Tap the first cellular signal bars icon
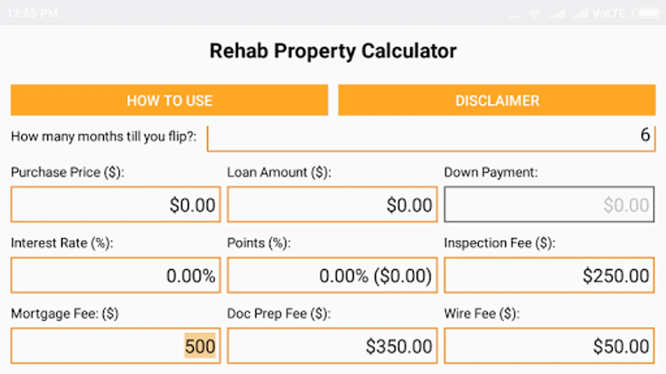The image size is (666, 374). click(558, 14)
